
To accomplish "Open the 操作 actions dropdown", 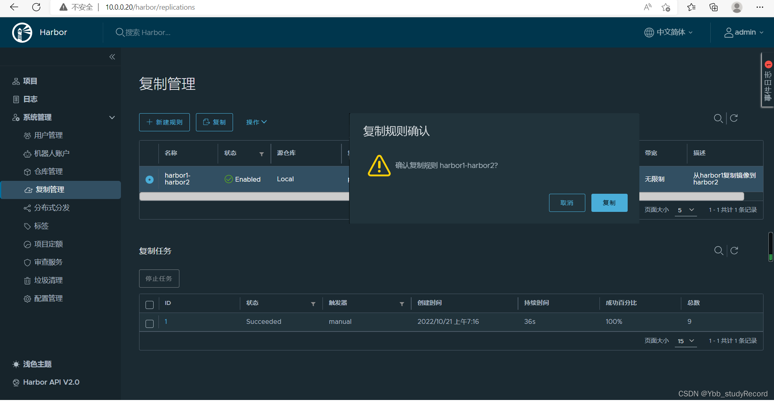I will click(256, 122).
